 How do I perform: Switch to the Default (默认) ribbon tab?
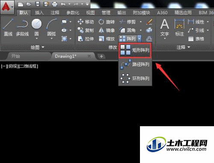coord(24,12)
